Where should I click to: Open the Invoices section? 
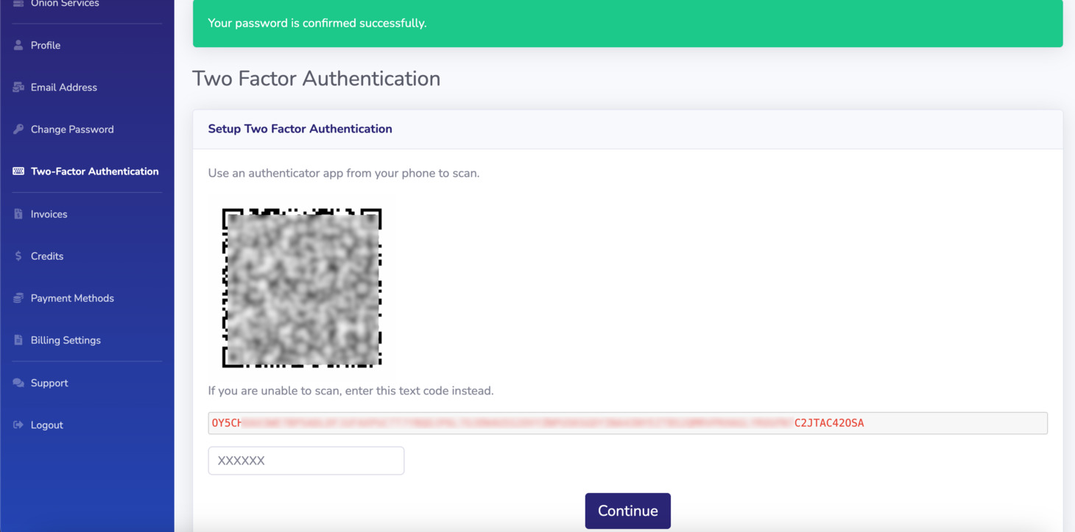click(x=49, y=214)
